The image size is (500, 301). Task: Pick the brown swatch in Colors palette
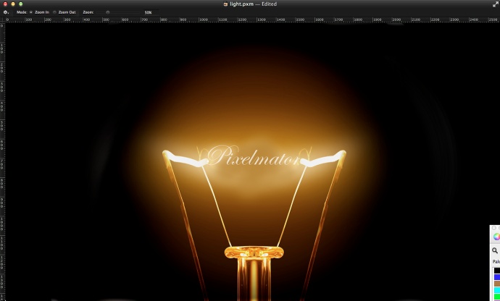(497, 284)
